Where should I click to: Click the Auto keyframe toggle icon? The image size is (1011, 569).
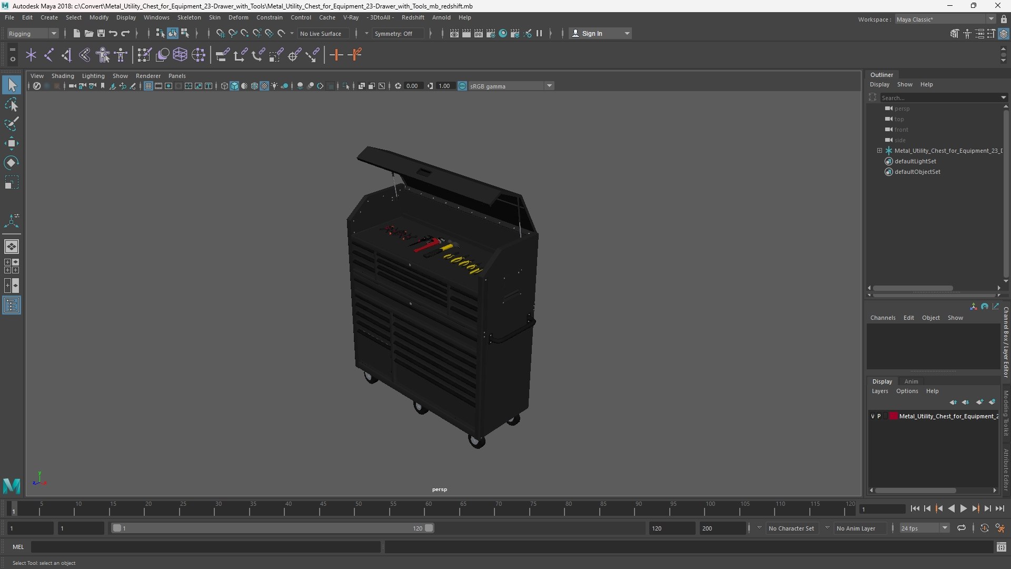984,528
